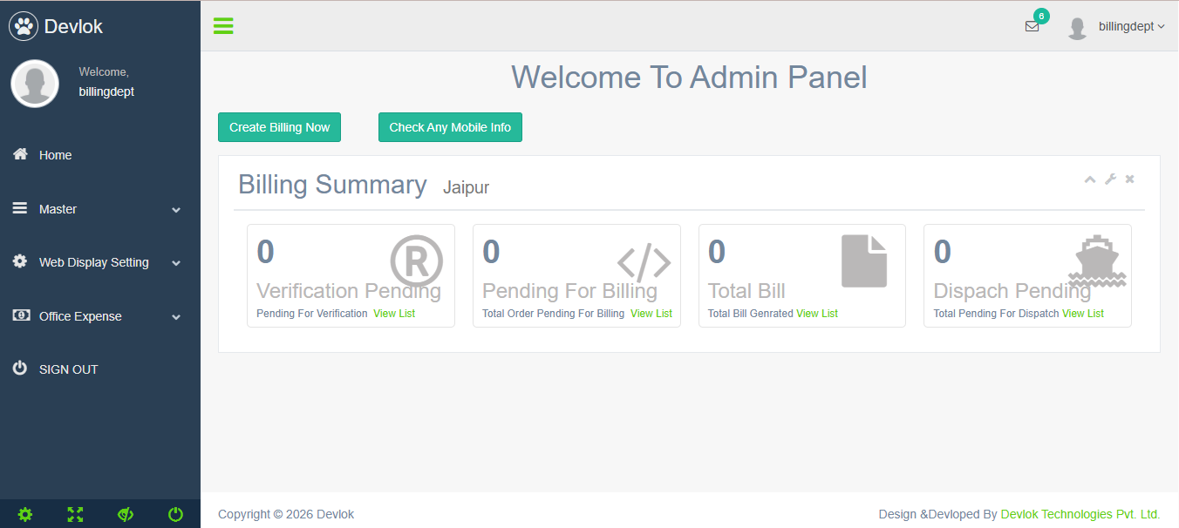Open Billing Summary wrench settings icon
Image resolution: width=1179 pixels, height=528 pixels.
click(1110, 179)
